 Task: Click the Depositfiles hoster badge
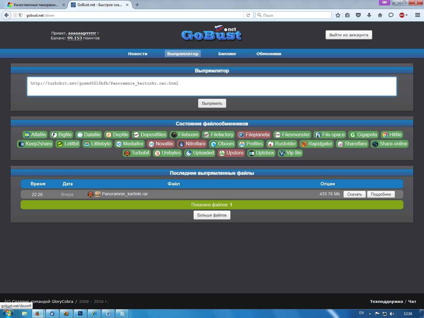(150, 135)
